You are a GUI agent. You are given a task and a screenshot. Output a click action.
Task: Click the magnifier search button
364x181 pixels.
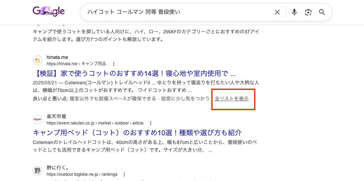click(322, 13)
